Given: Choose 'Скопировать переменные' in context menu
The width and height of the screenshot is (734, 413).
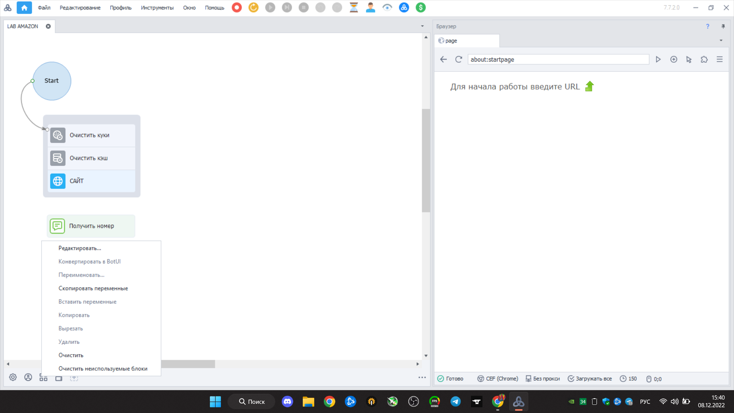Looking at the screenshot, I should [x=93, y=288].
